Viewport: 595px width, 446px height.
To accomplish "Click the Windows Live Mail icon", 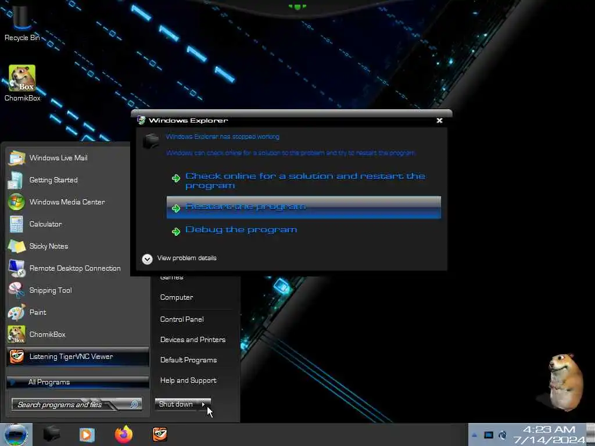I will pyautogui.click(x=17, y=158).
